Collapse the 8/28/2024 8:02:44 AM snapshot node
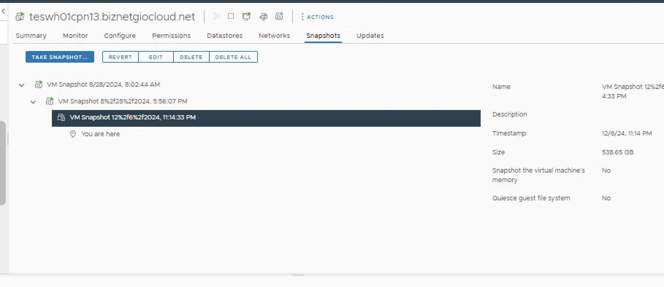The width and height of the screenshot is (664, 287). pos(22,85)
